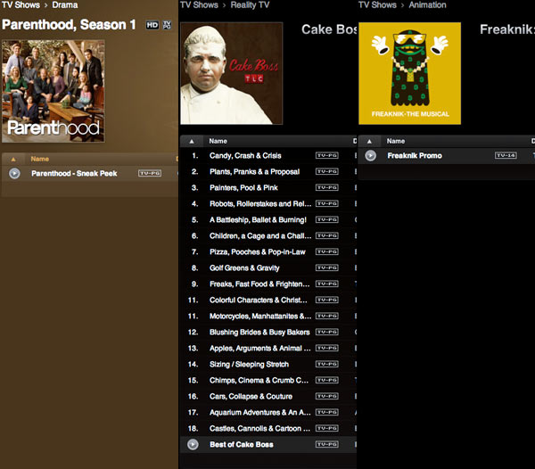Open the Drama breadcrumb category

click(x=65, y=5)
